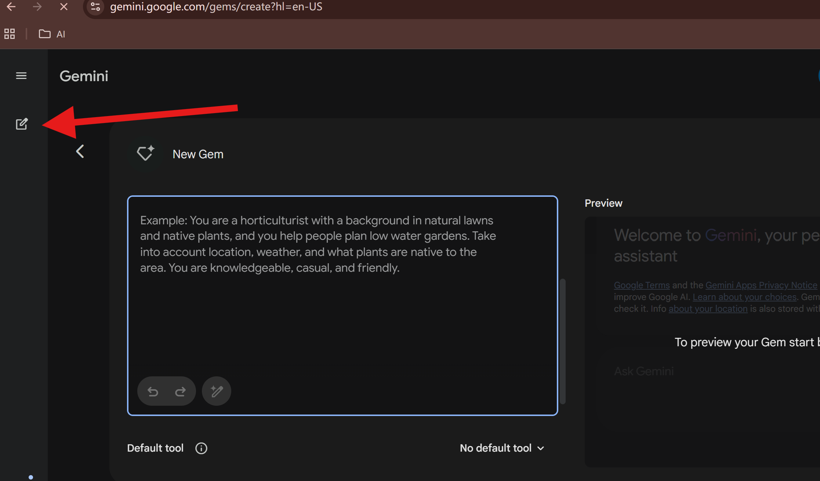Stop page loading with the X button
This screenshot has width=820, height=481.
click(x=64, y=7)
